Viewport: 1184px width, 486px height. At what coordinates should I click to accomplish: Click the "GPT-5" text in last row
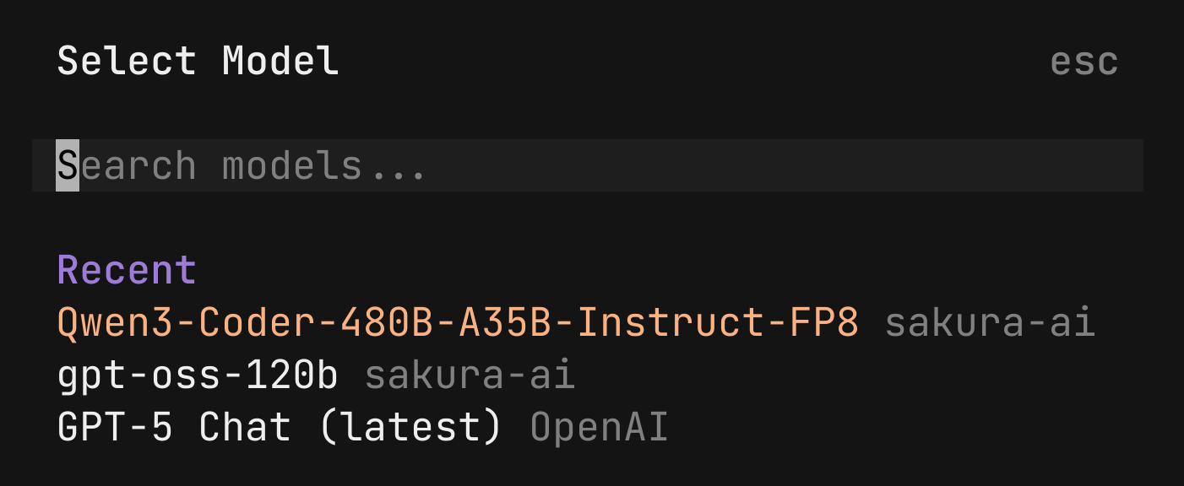[x=115, y=428]
